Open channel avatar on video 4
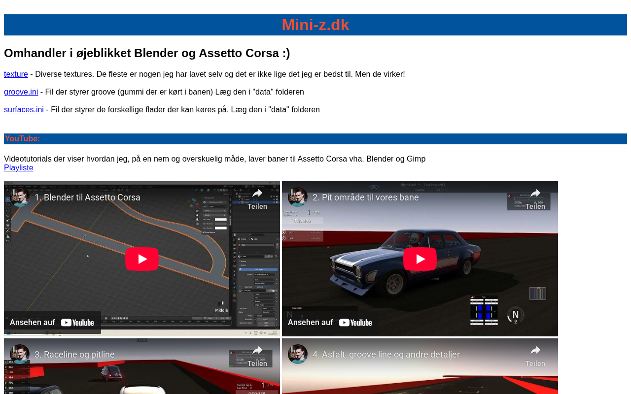 pos(298,354)
